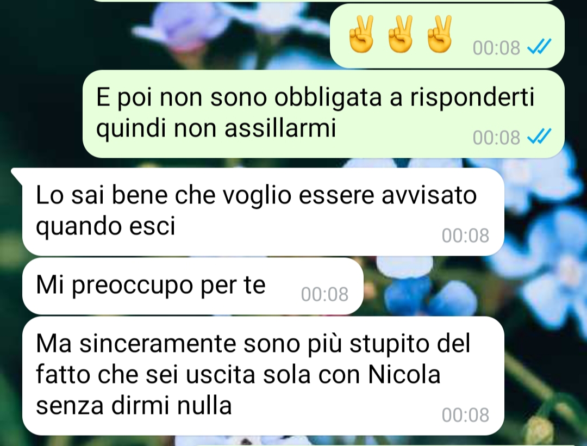
Task: Tap the word 'Nicola' in the last message
Action: pyautogui.click(x=404, y=374)
